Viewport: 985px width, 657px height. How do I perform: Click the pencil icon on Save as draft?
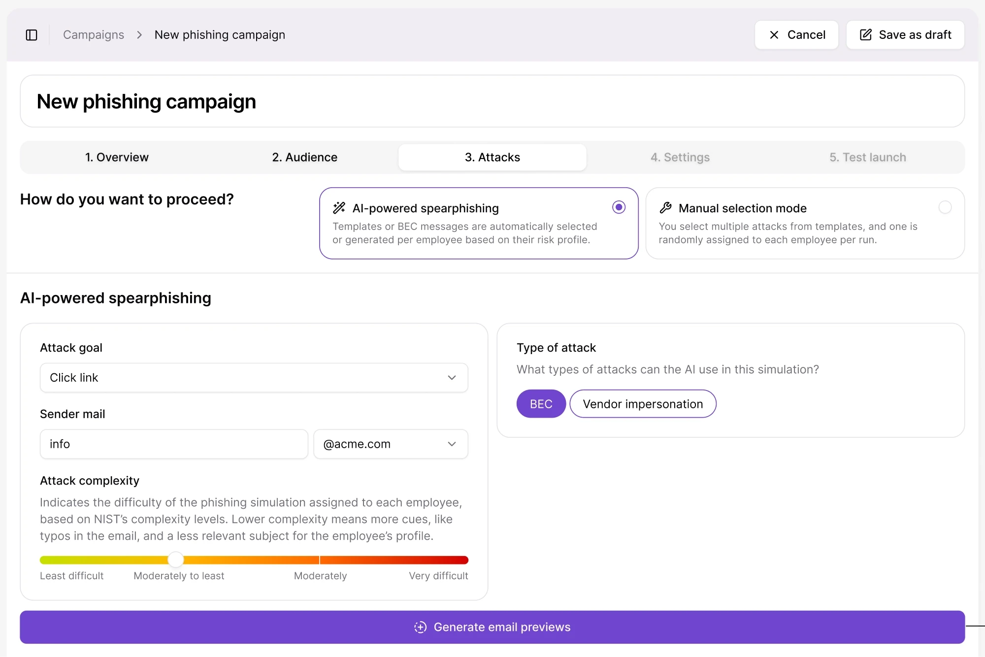tap(865, 35)
